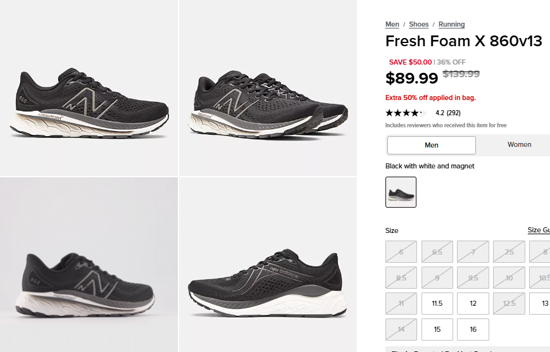Switch to the Men tab
The height and width of the screenshot is (352, 550).
tap(431, 145)
